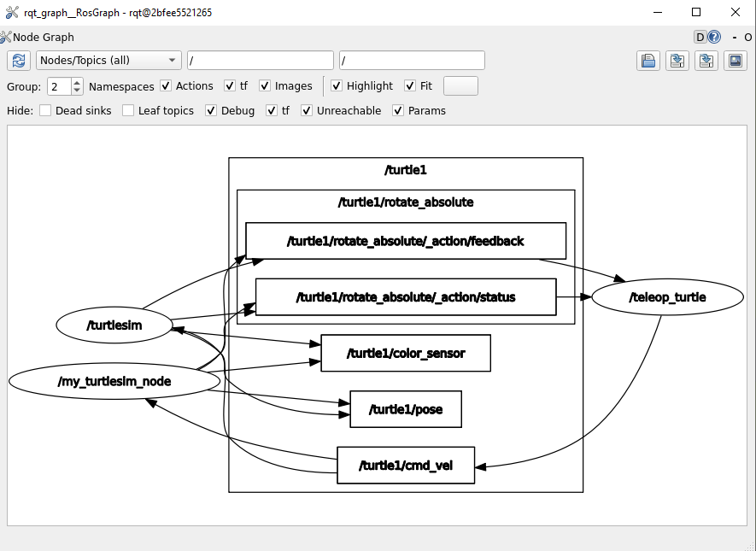Open Nodes/Topics (all) dropdown
The height and width of the screenshot is (551, 756).
click(x=108, y=61)
